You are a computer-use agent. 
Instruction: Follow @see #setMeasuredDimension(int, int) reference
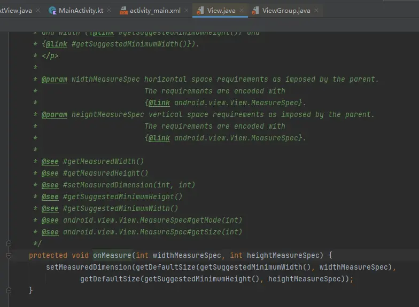[129, 185]
